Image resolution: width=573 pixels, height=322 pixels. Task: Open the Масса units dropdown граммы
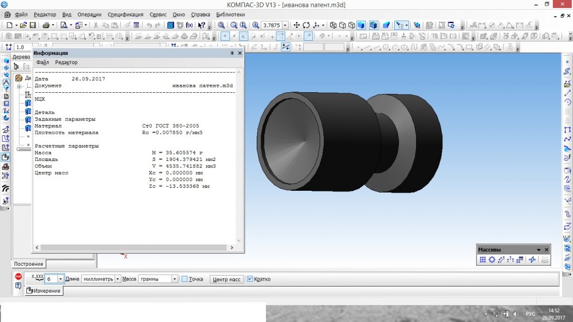click(x=174, y=279)
